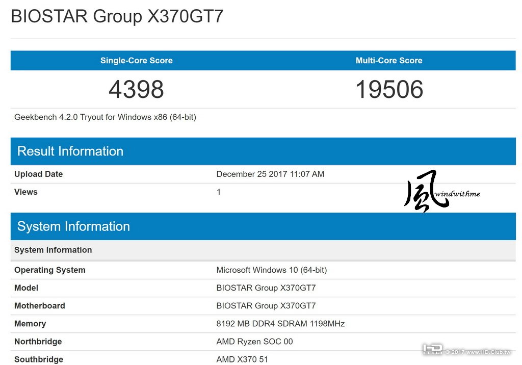The width and height of the screenshot is (522, 365).
Task: Click the Model label
Action: (27, 288)
